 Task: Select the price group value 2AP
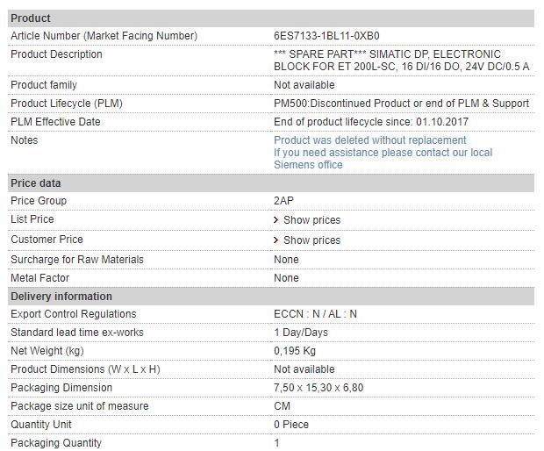tap(283, 201)
